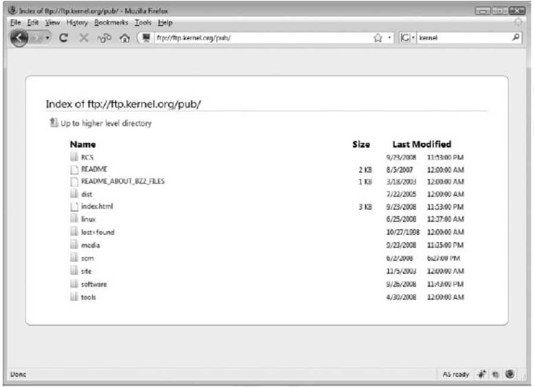Click the file icon beside index.html
The height and width of the screenshot is (387, 534).
pyautogui.click(x=74, y=207)
